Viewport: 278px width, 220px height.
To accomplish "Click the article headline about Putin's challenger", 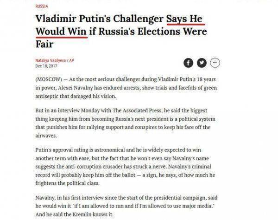I will pyautogui.click(x=120, y=32).
